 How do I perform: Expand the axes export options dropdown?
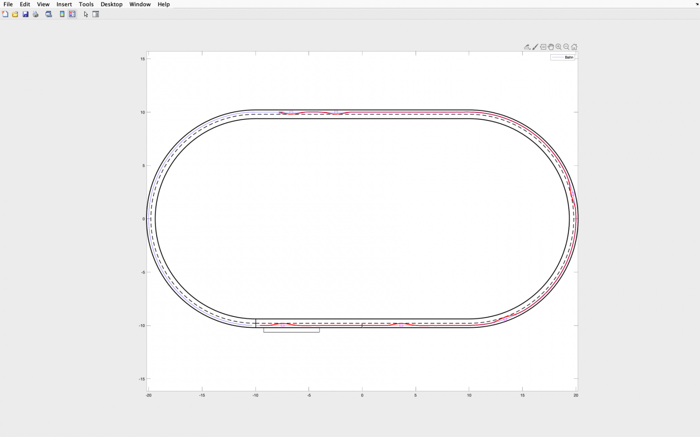(527, 47)
